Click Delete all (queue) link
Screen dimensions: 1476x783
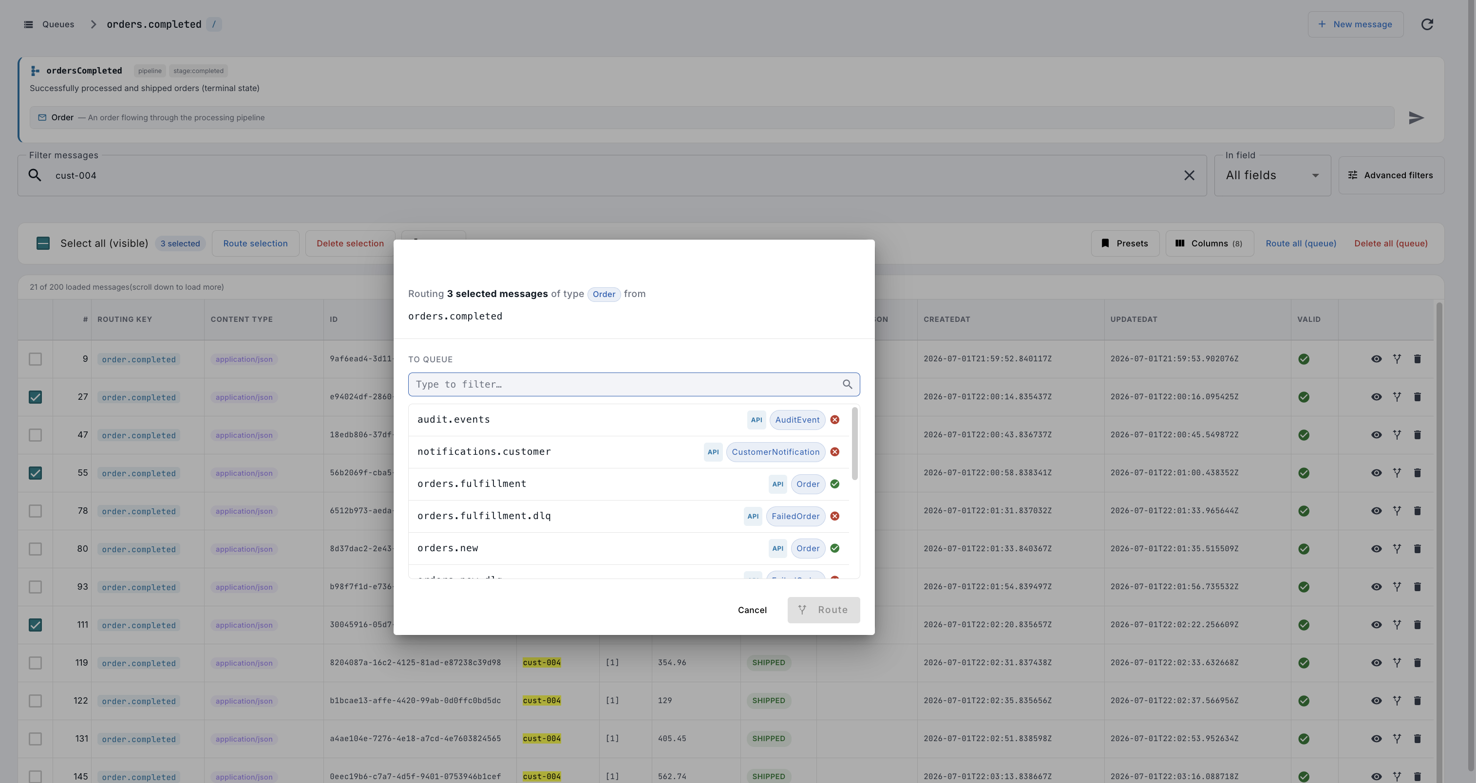click(x=1391, y=243)
